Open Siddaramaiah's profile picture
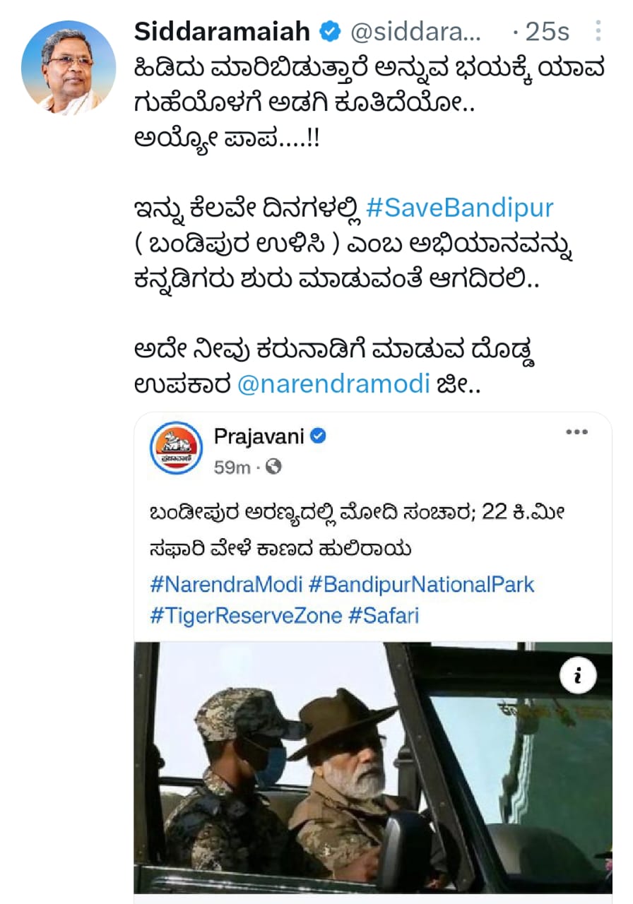The height and width of the screenshot is (904, 633). pyautogui.click(x=68, y=68)
